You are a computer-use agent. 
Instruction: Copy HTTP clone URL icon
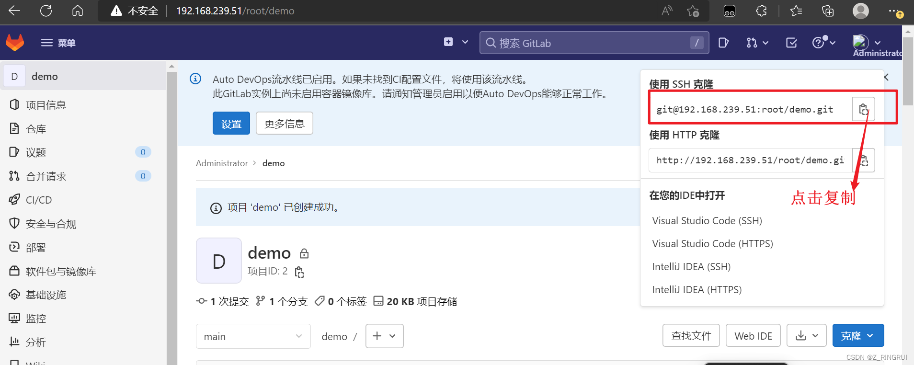864,160
